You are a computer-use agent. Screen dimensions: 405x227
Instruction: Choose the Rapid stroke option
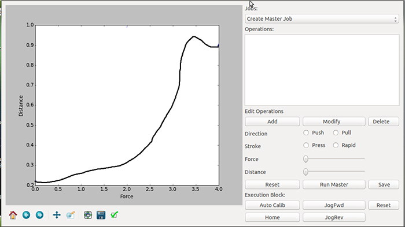point(336,145)
